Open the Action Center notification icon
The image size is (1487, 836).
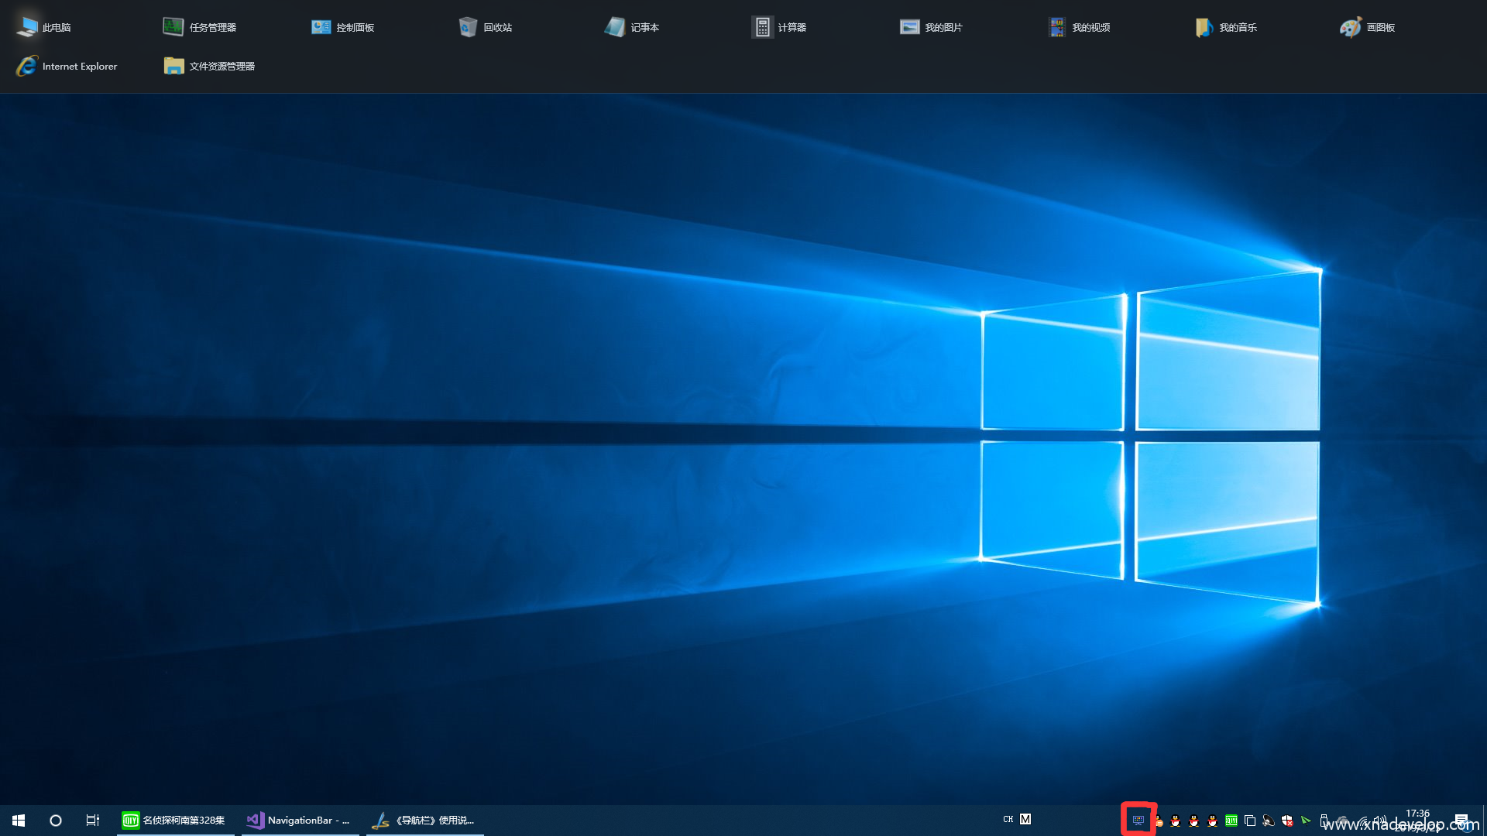[x=1461, y=820]
